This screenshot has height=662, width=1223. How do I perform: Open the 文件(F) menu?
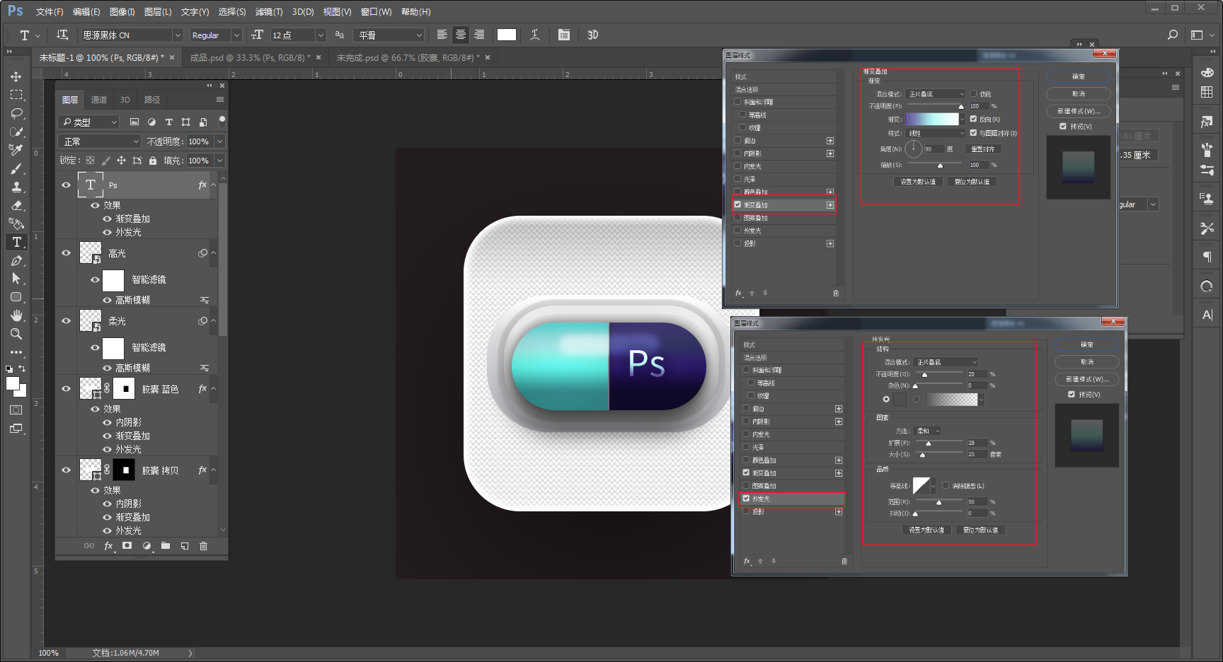pyautogui.click(x=50, y=12)
